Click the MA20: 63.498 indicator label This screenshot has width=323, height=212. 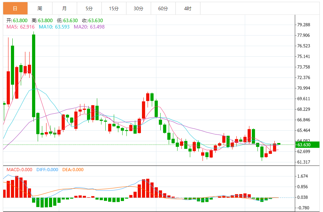(89, 27)
